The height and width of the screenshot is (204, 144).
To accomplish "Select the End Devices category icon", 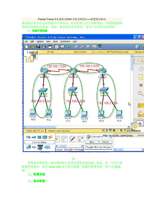I will click(x=28, y=147).
